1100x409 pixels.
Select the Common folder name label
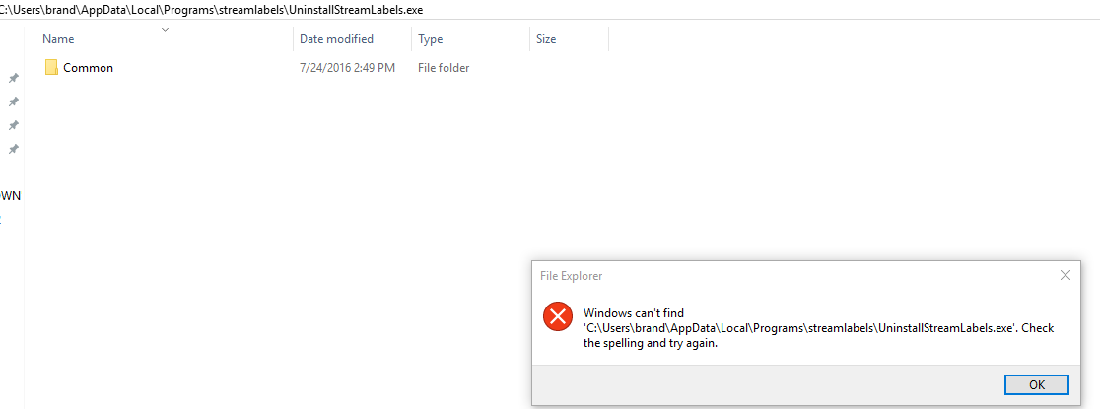[88, 68]
